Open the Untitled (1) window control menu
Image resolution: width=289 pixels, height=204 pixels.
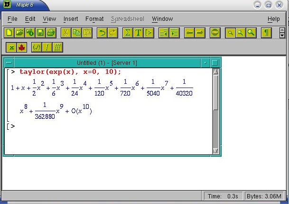(9, 63)
